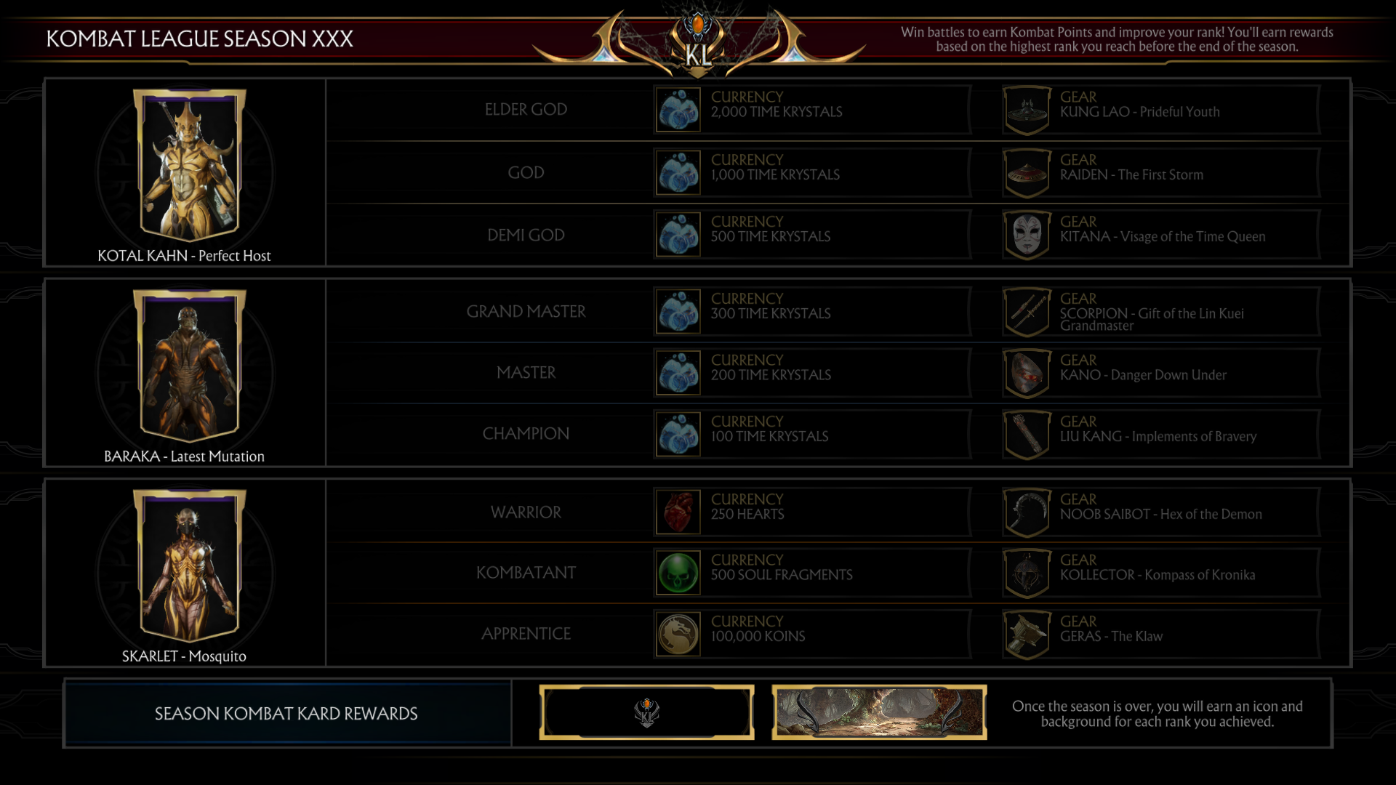Screen dimensions: 1396x785
Task: Select the Kombat Kard icon reward
Action: click(x=646, y=712)
